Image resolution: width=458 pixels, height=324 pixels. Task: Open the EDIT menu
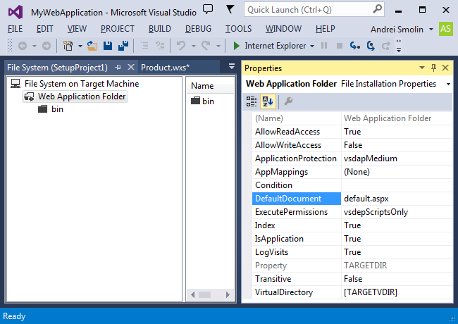(x=44, y=29)
